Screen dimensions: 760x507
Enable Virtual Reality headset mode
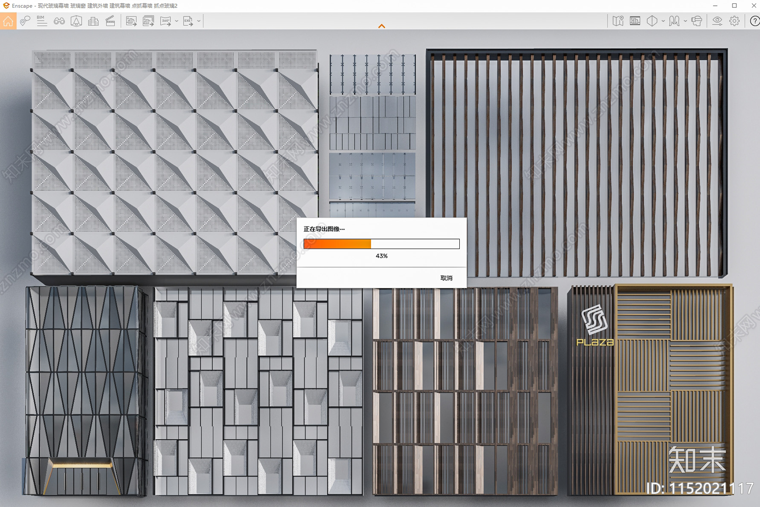coord(697,21)
